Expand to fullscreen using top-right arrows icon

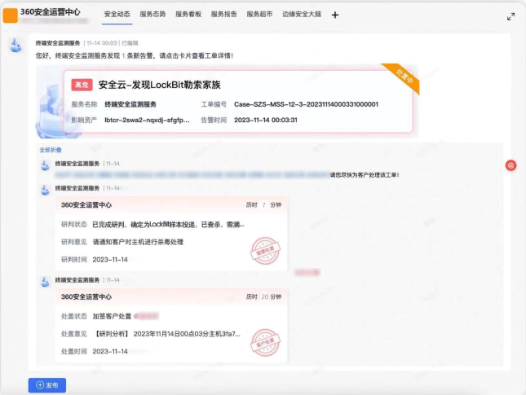pyautogui.click(x=511, y=16)
